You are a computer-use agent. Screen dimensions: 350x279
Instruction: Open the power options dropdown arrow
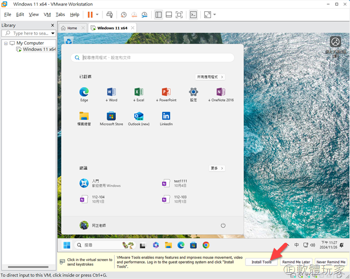pos(98,14)
